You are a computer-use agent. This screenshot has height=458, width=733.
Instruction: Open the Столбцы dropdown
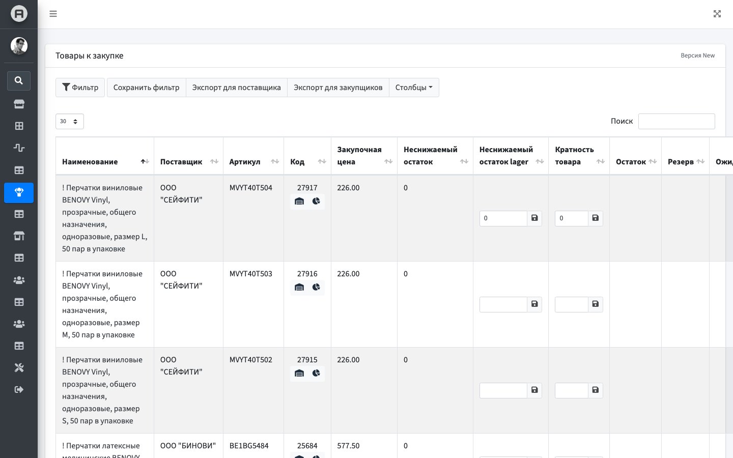(414, 88)
